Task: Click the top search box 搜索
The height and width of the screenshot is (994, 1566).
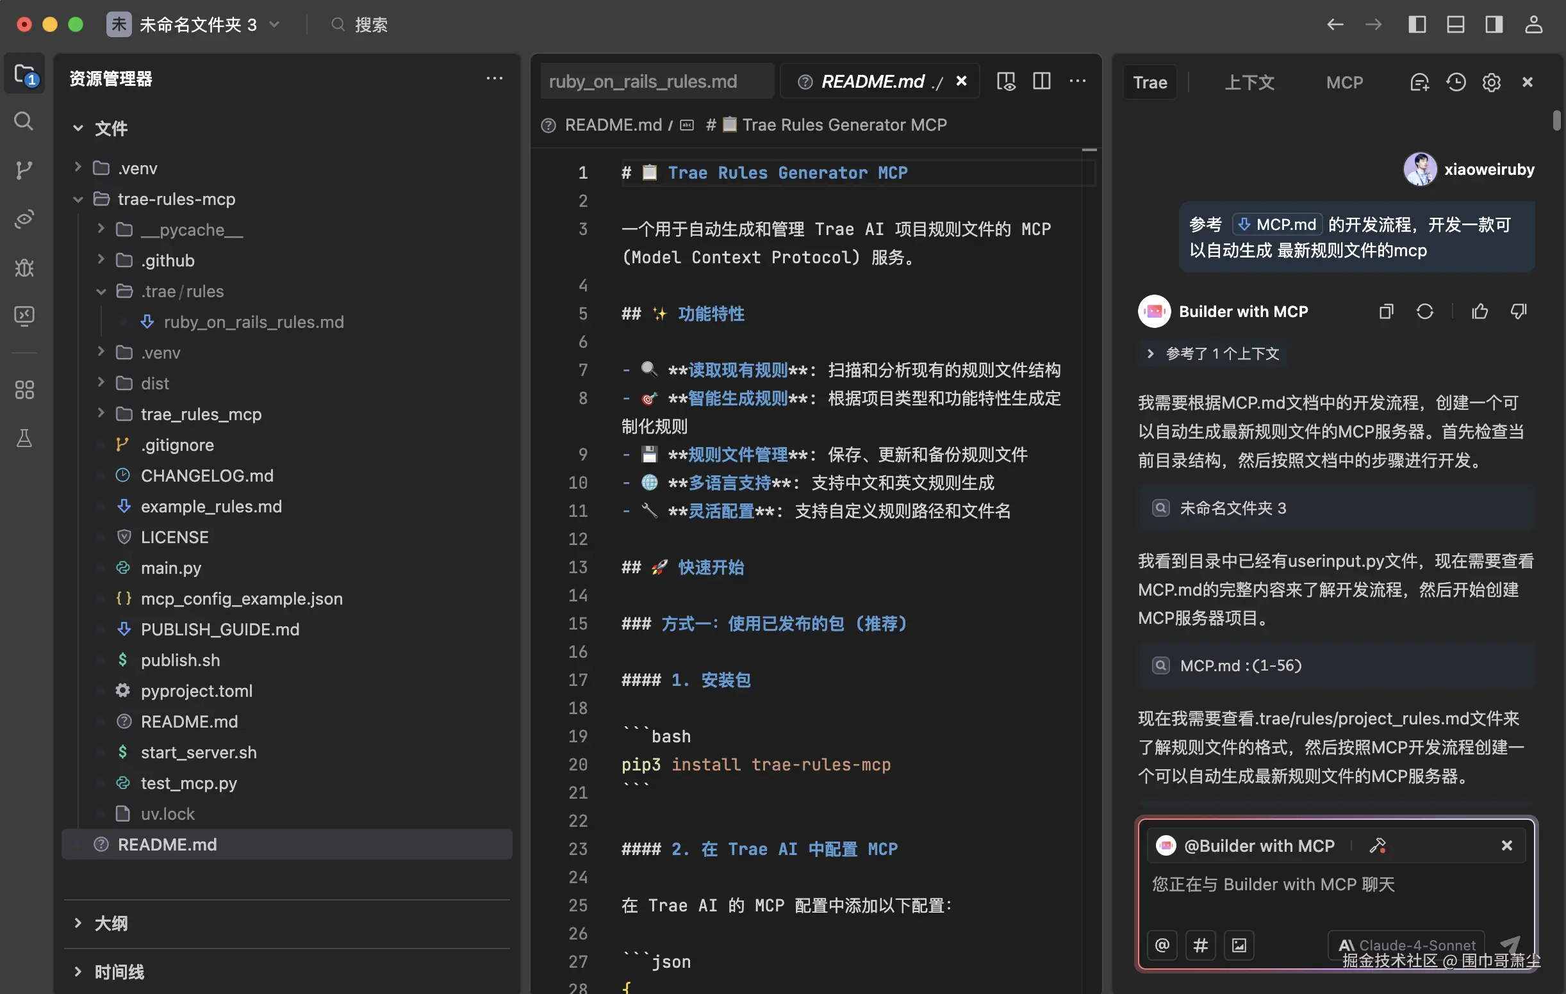Action: click(x=359, y=25)
